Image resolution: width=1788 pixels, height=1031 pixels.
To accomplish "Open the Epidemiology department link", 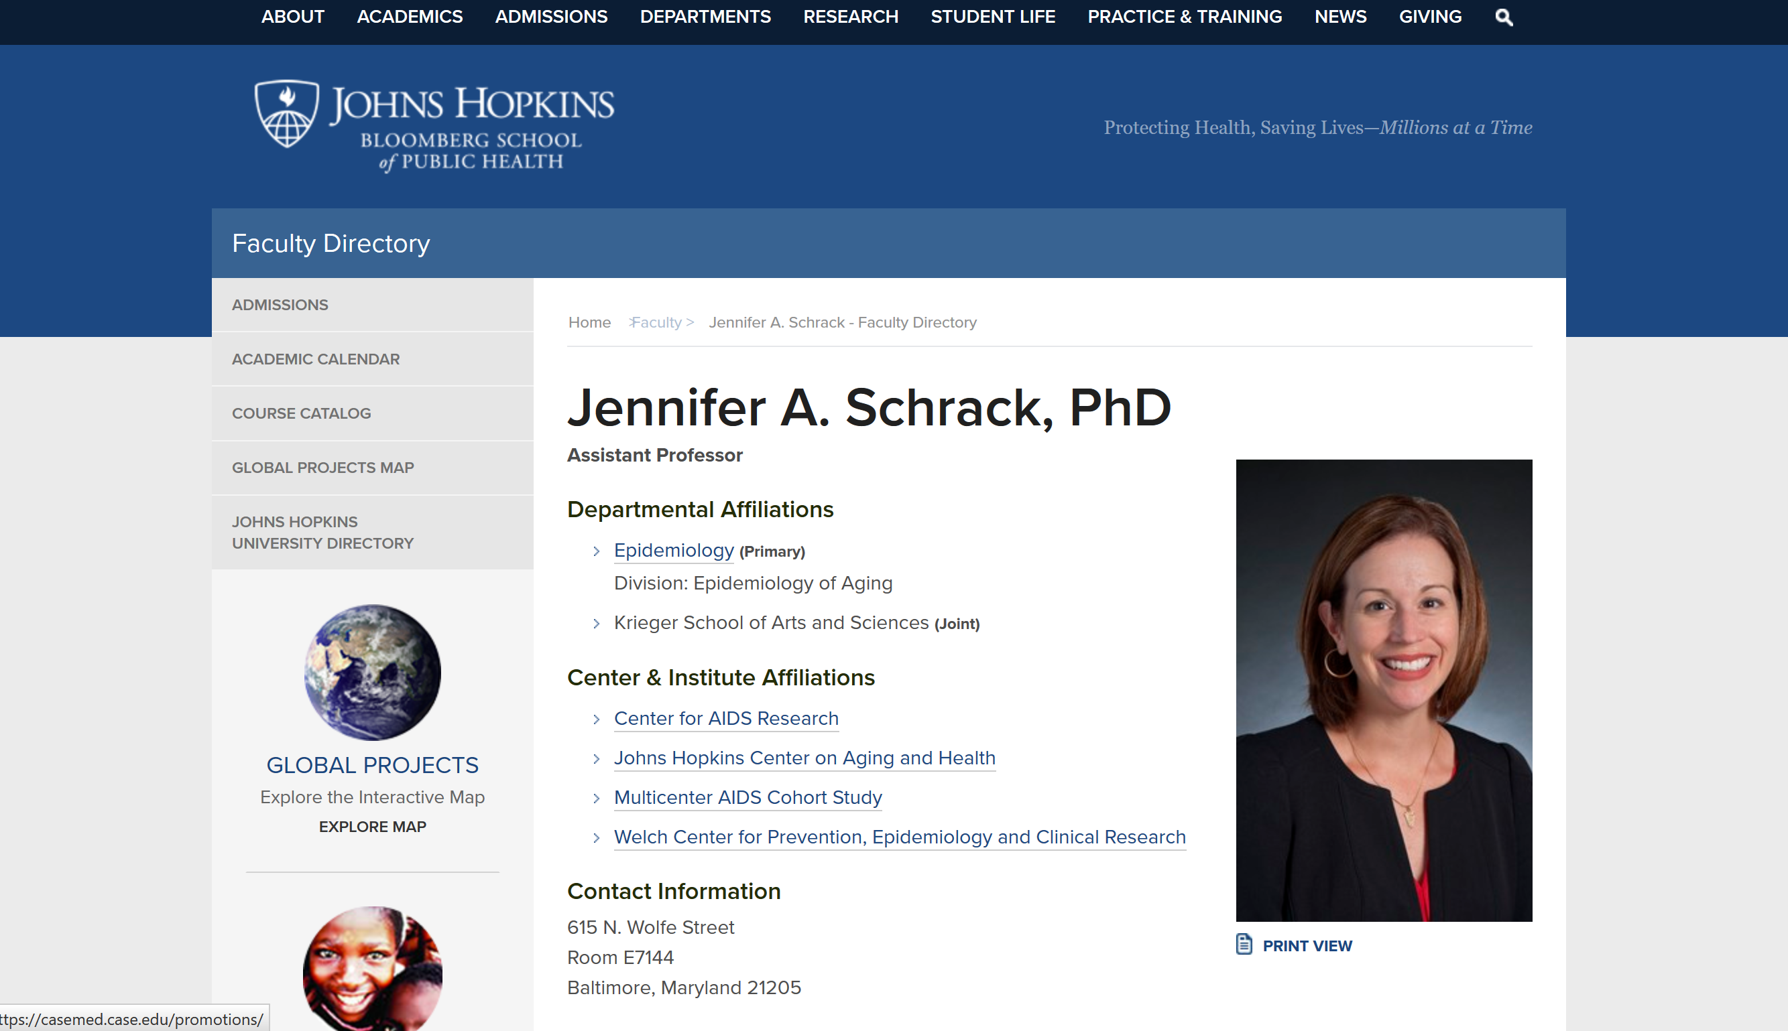I will click(674, 550).
